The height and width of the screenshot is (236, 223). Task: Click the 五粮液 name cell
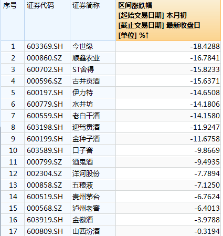tap(93, 185)
